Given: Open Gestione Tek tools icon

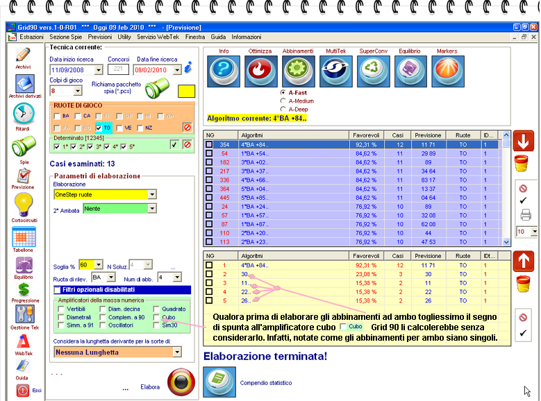Looking at the screenshot, I should click(x=24, y=314).
